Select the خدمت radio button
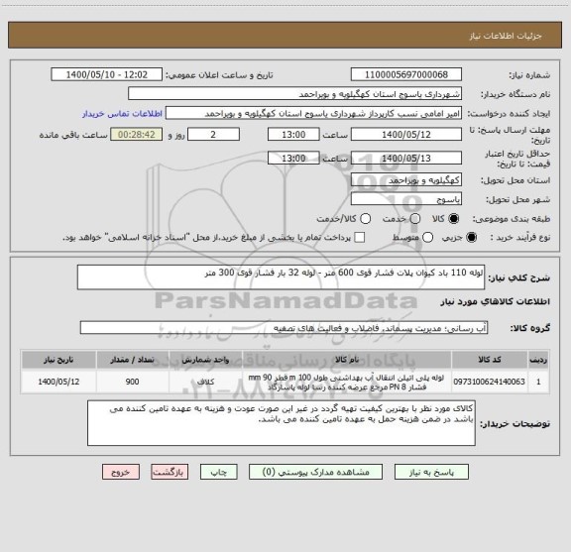 tap(415, 219)
